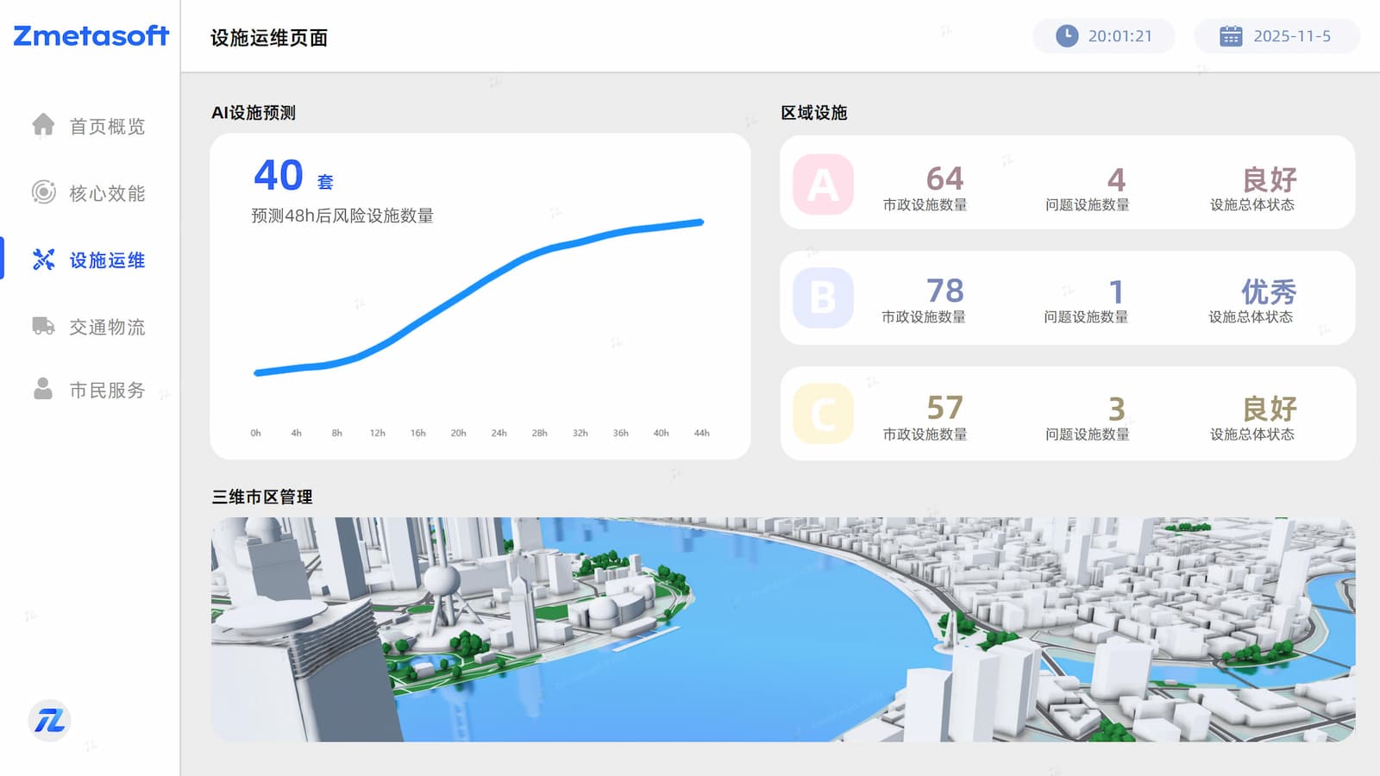Select the 首页概览 home icon
The width and height of the screenshot is (1380, 776).
click(x=42, y=127)
